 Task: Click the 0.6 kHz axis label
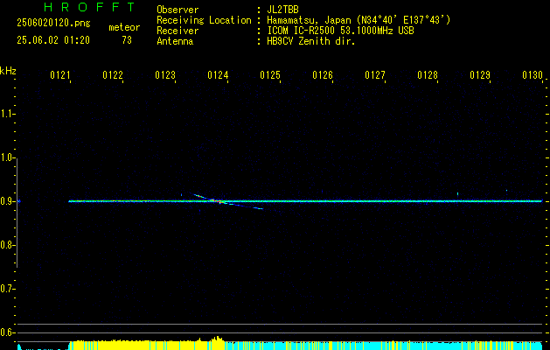coord(7,332)
